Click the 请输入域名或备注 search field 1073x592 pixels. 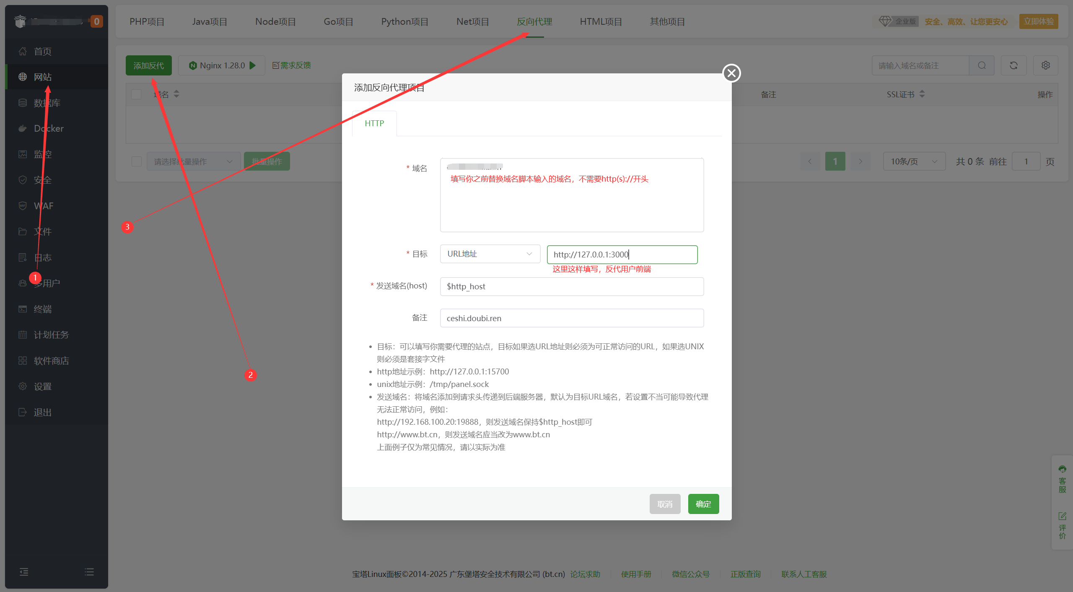click(920, 65)
